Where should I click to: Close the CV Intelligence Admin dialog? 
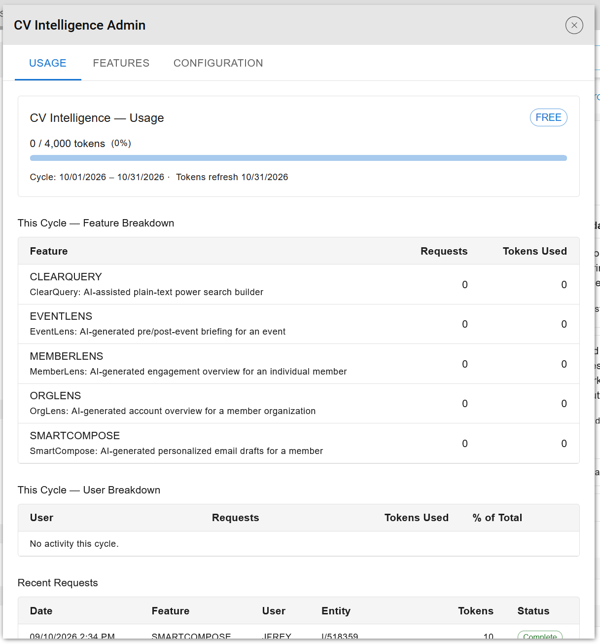574,25
